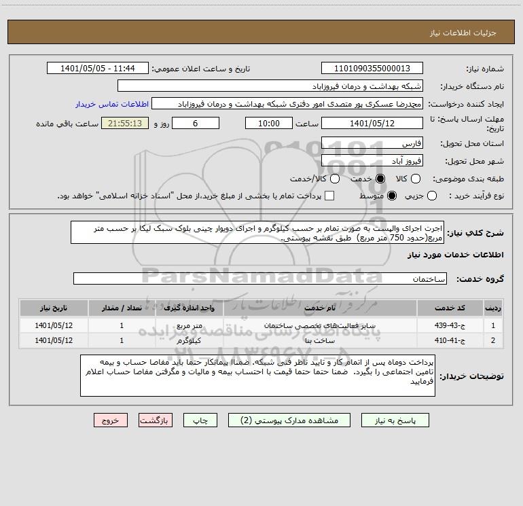Click the deadline date field 1401/05/12
Viewport: 523px width, 506px height.
[372, 123]
